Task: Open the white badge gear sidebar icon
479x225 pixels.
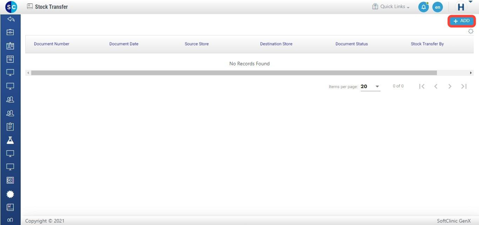Action: point(10,194)
